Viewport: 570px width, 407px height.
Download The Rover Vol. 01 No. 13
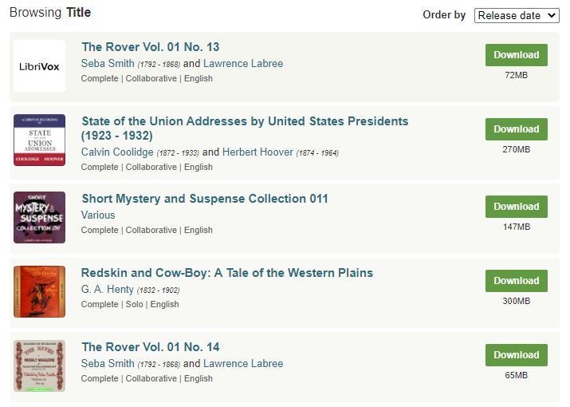tap(516, 55)
